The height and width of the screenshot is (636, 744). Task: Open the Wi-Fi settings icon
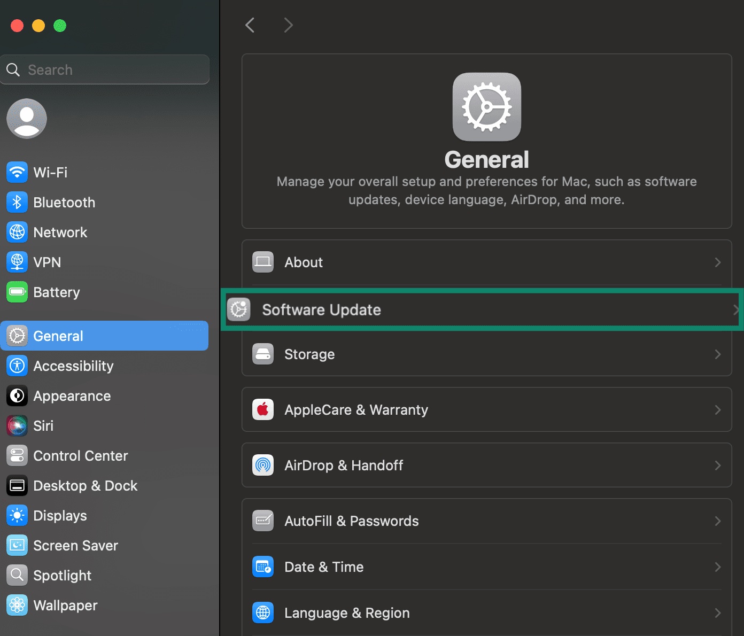tap(17, 172)
